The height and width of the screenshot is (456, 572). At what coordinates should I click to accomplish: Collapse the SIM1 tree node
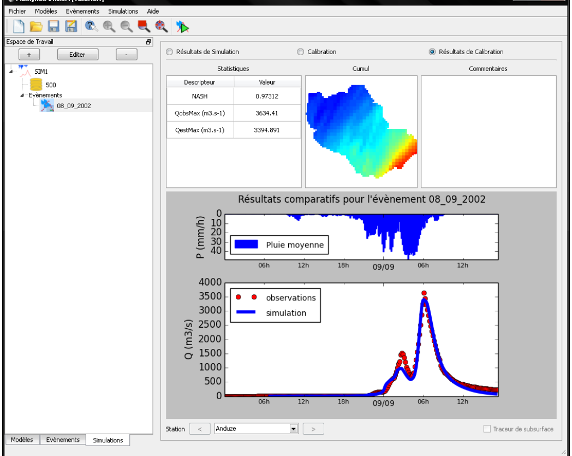(11, 71)
